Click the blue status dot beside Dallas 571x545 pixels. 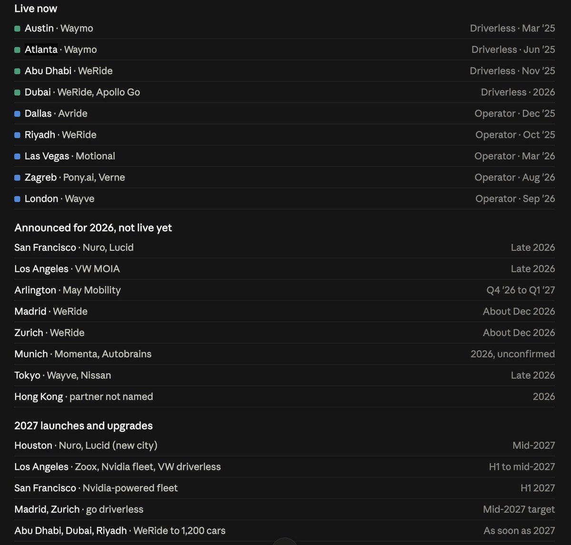pyautogui.click(x=17, y=114)
